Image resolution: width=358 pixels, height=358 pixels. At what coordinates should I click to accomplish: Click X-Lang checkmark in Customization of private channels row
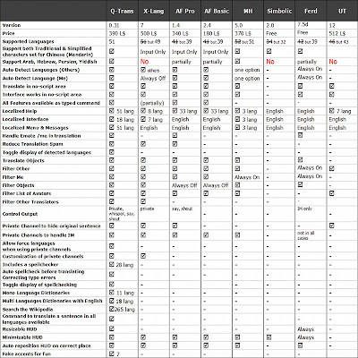point(143,256)
